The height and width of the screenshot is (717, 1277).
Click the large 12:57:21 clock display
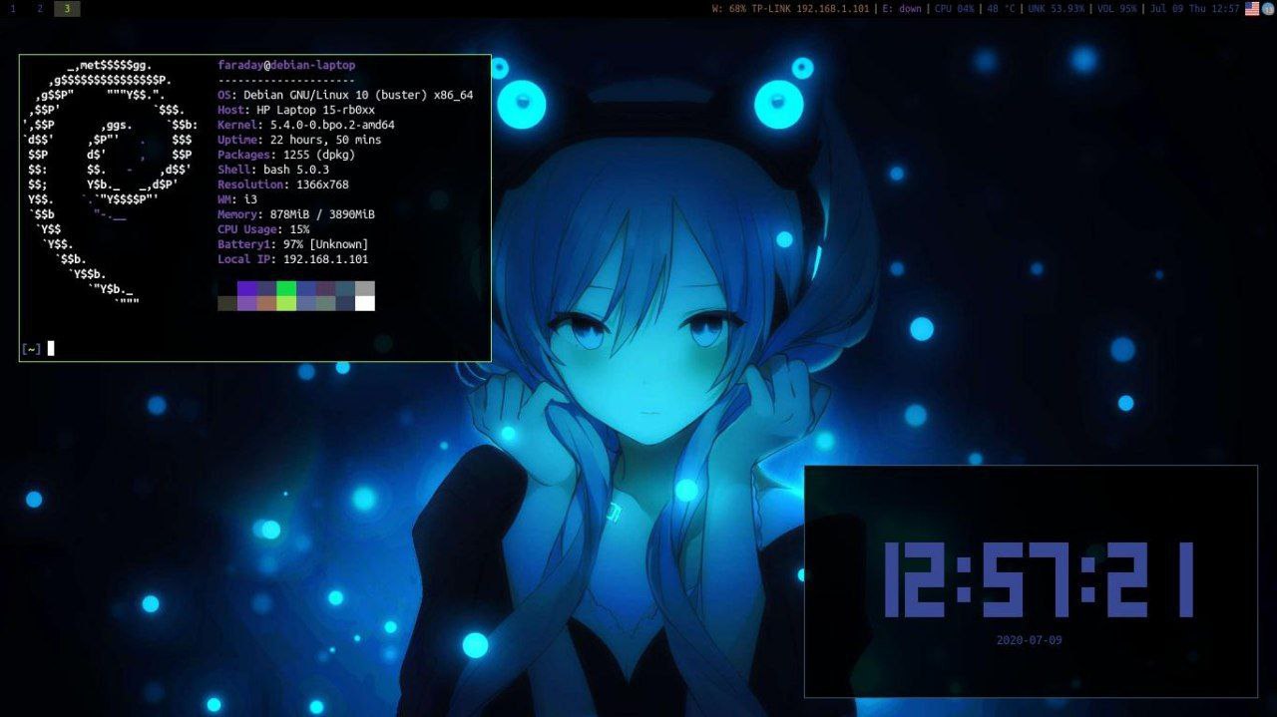click(x=1040, y=579)
